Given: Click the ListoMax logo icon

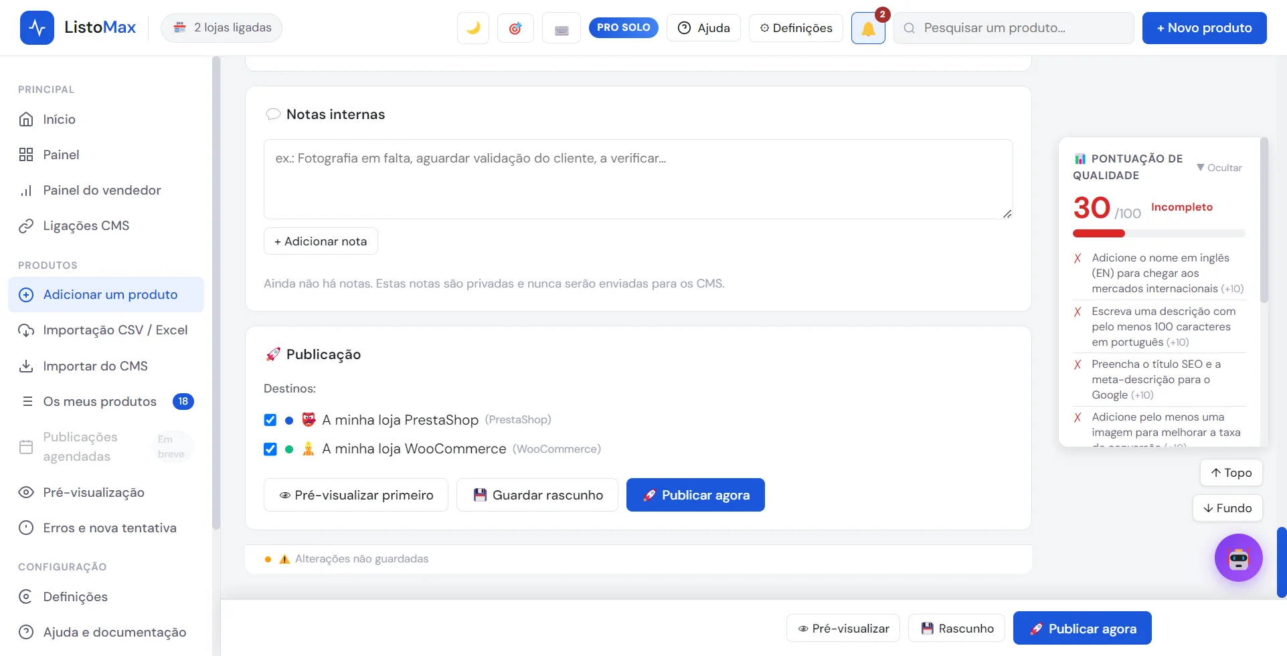Looking at the screenshot, I should coord(37,27).
